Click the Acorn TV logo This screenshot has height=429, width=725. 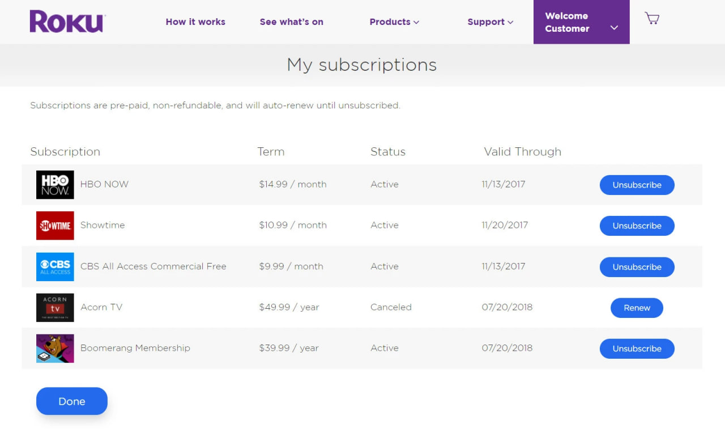[55, 308]
